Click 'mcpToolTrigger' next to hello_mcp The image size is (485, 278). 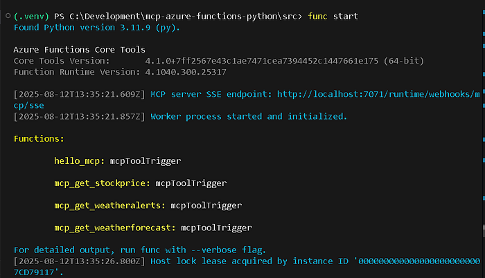tap(145, 161)
